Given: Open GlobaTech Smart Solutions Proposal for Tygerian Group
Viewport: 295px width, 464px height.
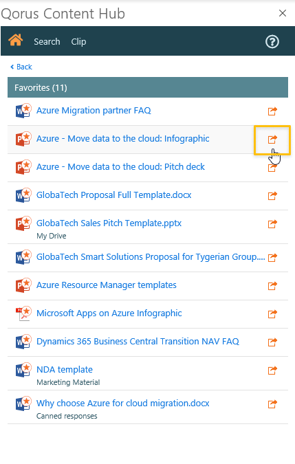Looking at the screenshot, I should [151, 257].
